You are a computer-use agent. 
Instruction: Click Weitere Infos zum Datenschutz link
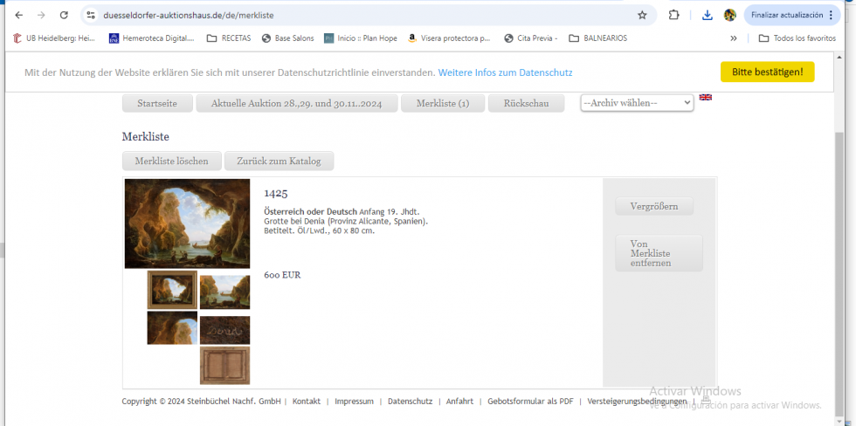(x=505, y=72)
